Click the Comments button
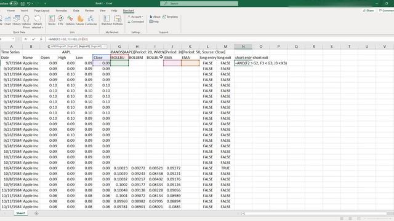 click(387, 10)
